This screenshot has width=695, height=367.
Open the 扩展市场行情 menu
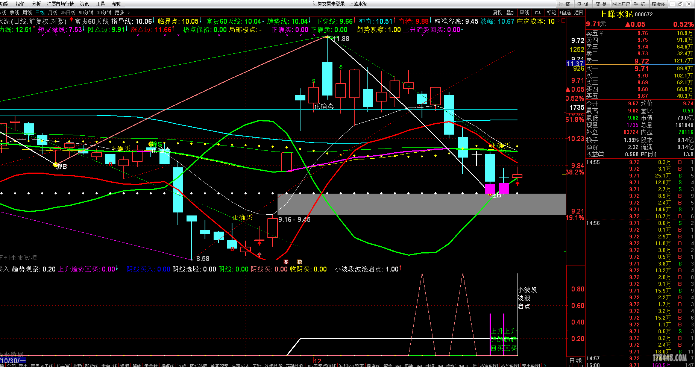pyautogui.click(x=60, y=4)
